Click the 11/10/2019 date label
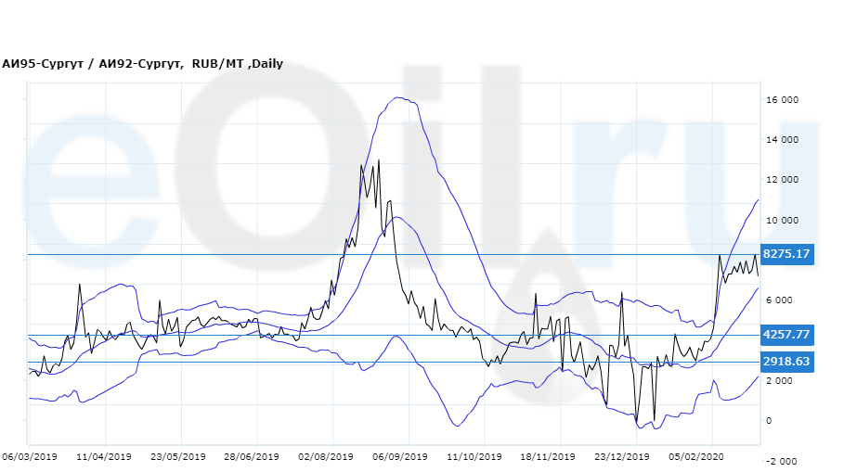Image resolution: width=844 pixels, height=472 pixels. tap(474, 457)
